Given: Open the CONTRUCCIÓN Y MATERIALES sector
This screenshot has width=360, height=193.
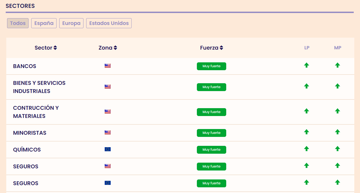Looking at the screenshot, I should tap(36, 112).
